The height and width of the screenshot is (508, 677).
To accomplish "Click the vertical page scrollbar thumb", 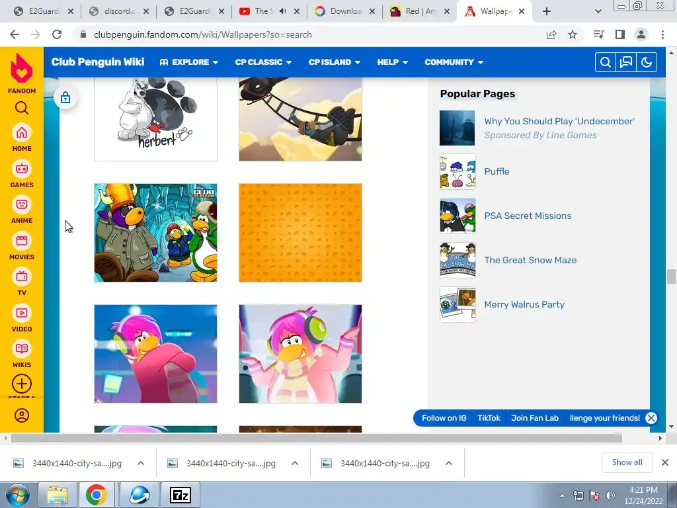I will point(671,276).
